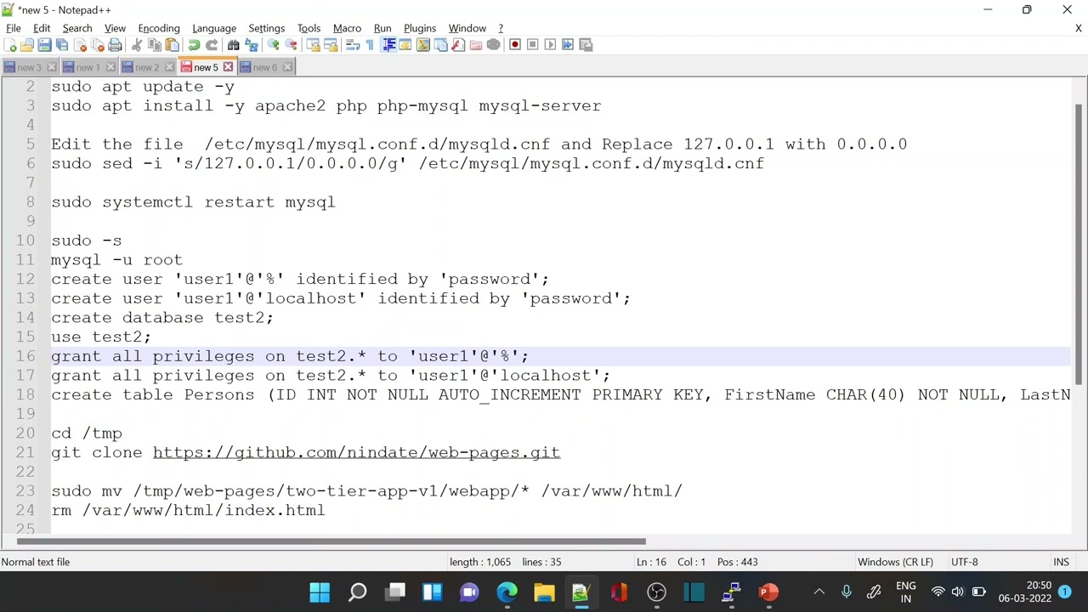Click the Zoom Out toolbar icon

pyautogui.click(x=291, y=45)
